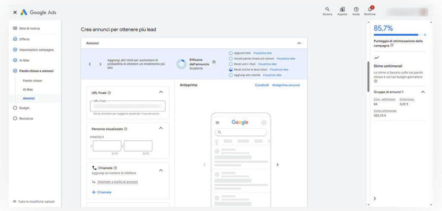Viewport: 442px width, 211px height.
Task: Click checkmark icon beside Parole chiave e annunci
Action: tap(15, 71)
